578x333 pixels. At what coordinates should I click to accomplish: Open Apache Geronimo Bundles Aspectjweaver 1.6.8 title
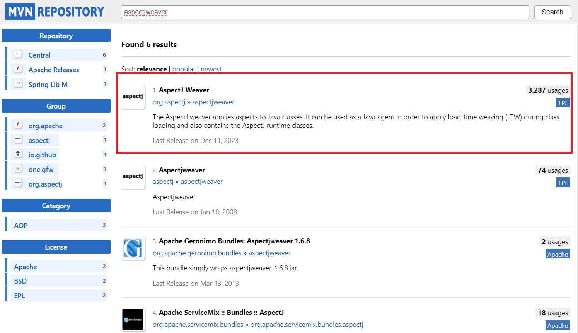[x=234, y=241]
